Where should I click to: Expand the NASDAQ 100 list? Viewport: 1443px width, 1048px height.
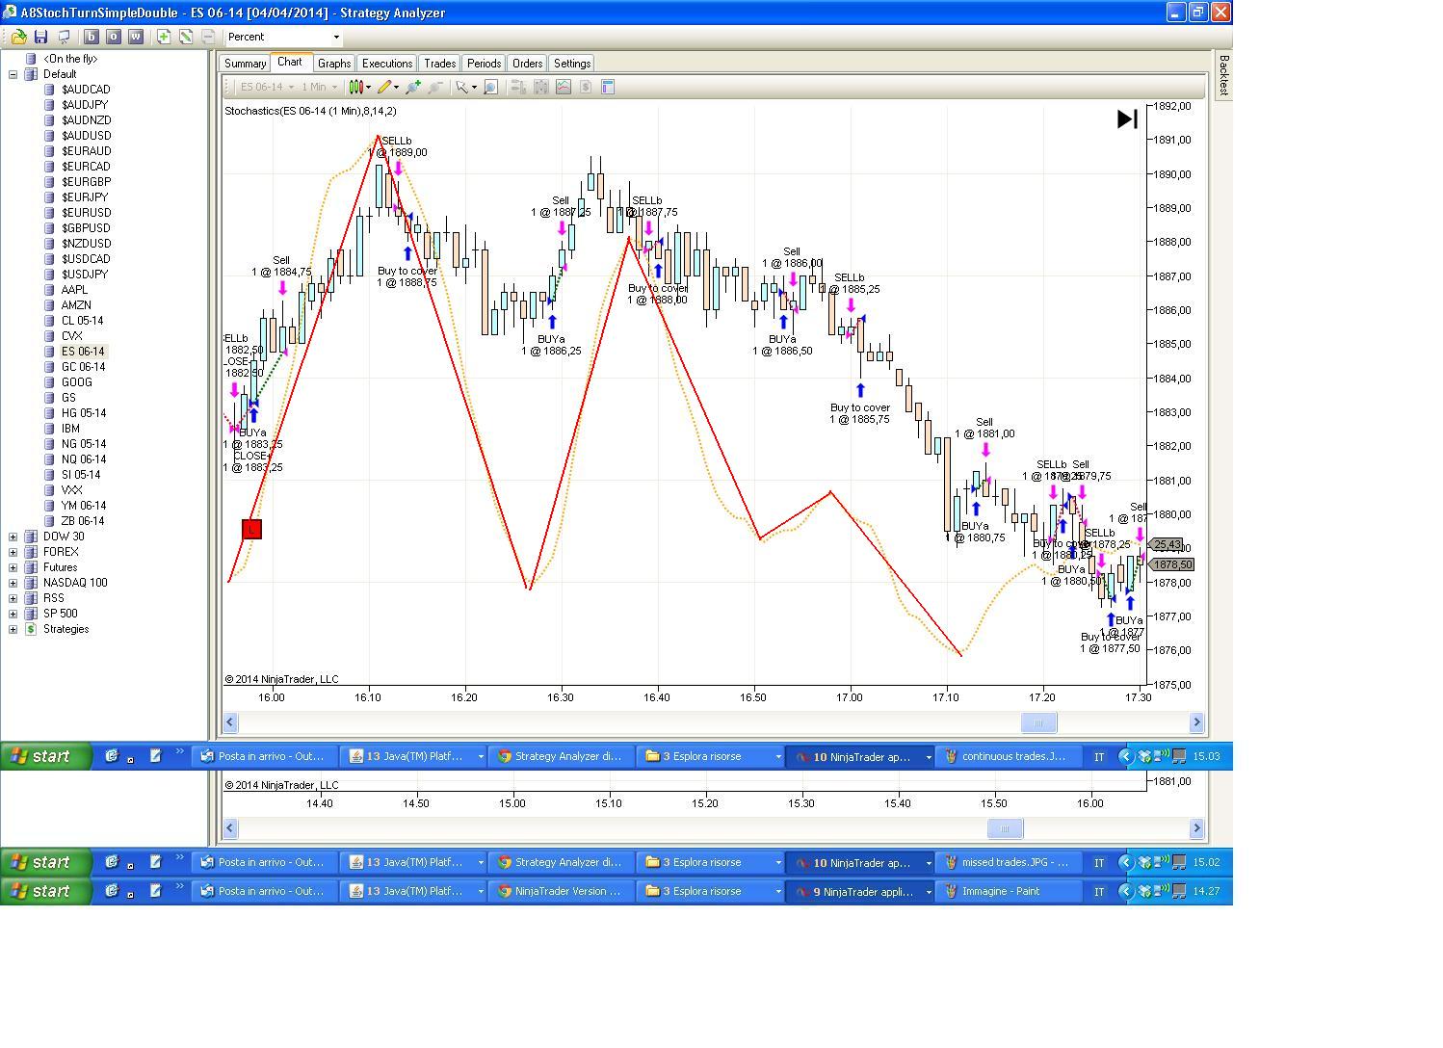[13, 583]
